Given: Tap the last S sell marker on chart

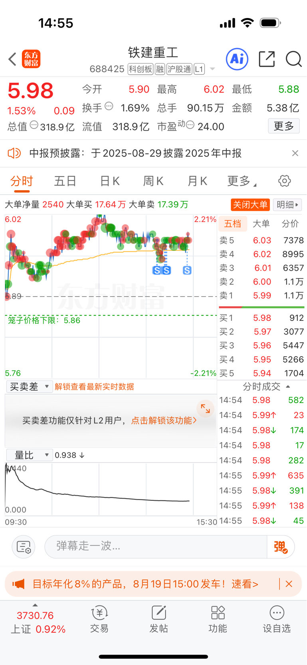Looking at the screenshot, I should 187,270.
